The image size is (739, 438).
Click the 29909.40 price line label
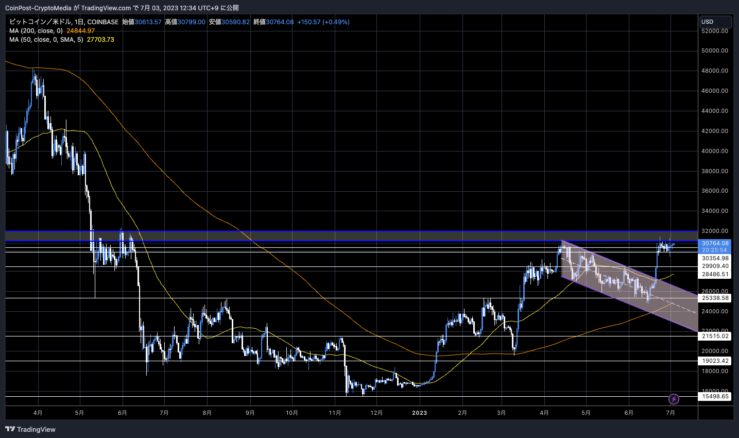coord(715,266)
